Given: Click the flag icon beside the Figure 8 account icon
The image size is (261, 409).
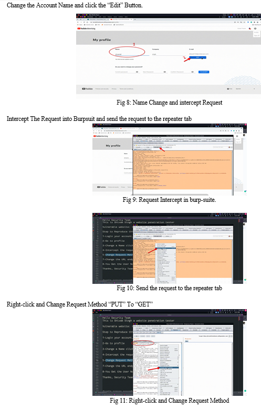Looking at the screenshot, I should [250, 28].
